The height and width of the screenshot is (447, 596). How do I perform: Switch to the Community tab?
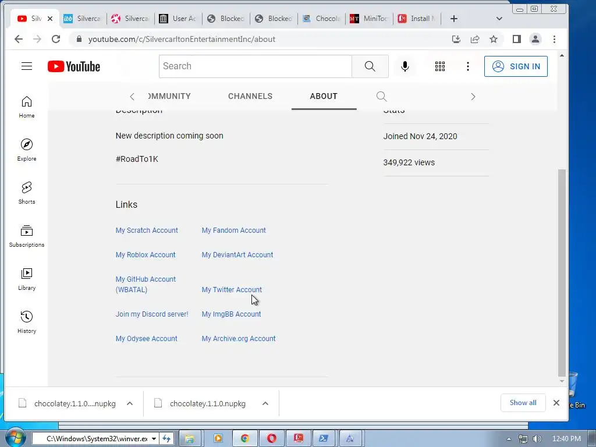(169, 96)
